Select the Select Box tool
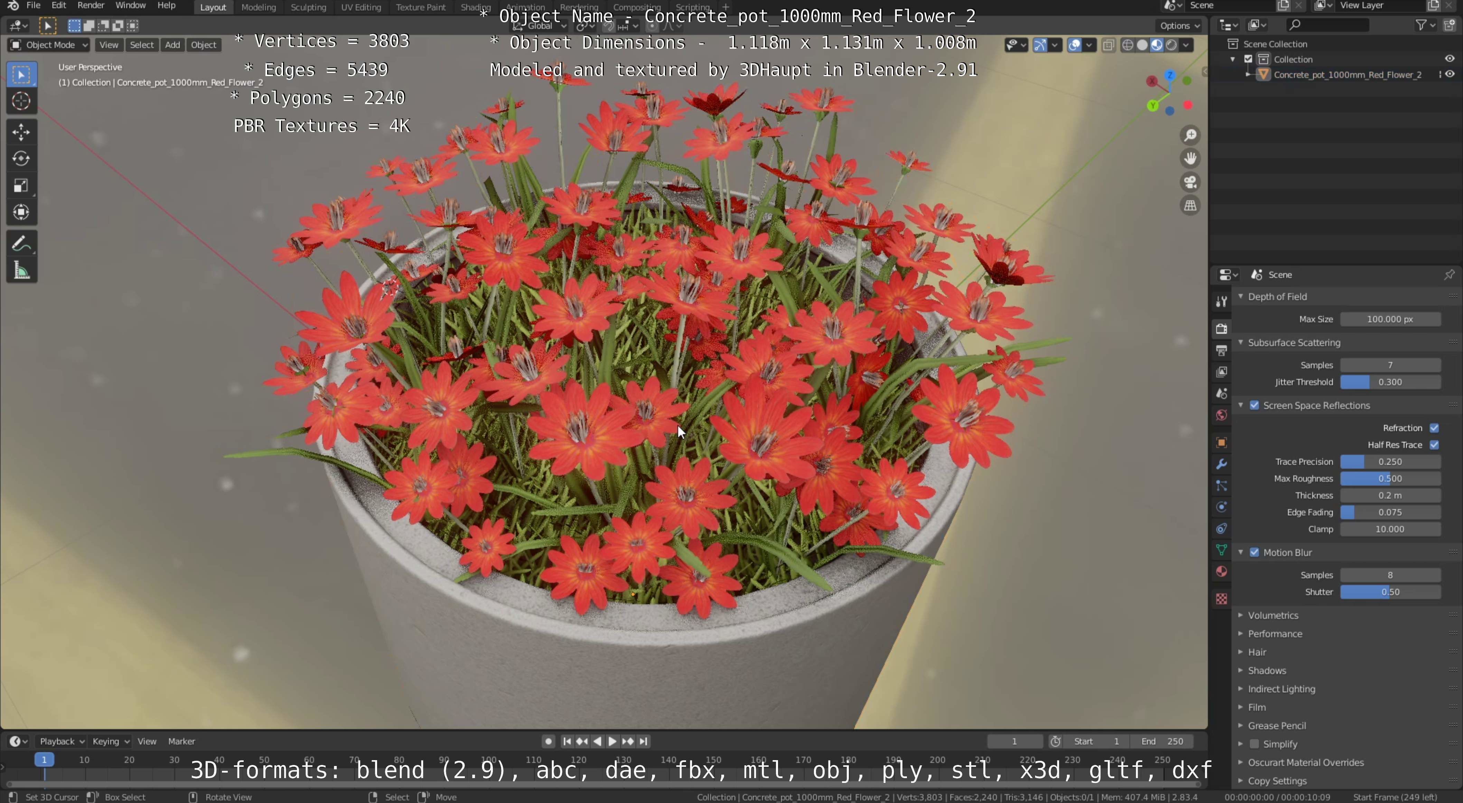Image resolution: width=1463 pixels, height=803 pixels. (x=21, y=75)
